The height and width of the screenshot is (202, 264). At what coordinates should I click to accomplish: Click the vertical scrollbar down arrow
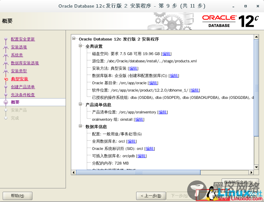(x=256, y=167)
